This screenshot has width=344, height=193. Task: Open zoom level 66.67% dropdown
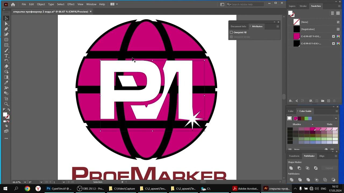point(25,182)
